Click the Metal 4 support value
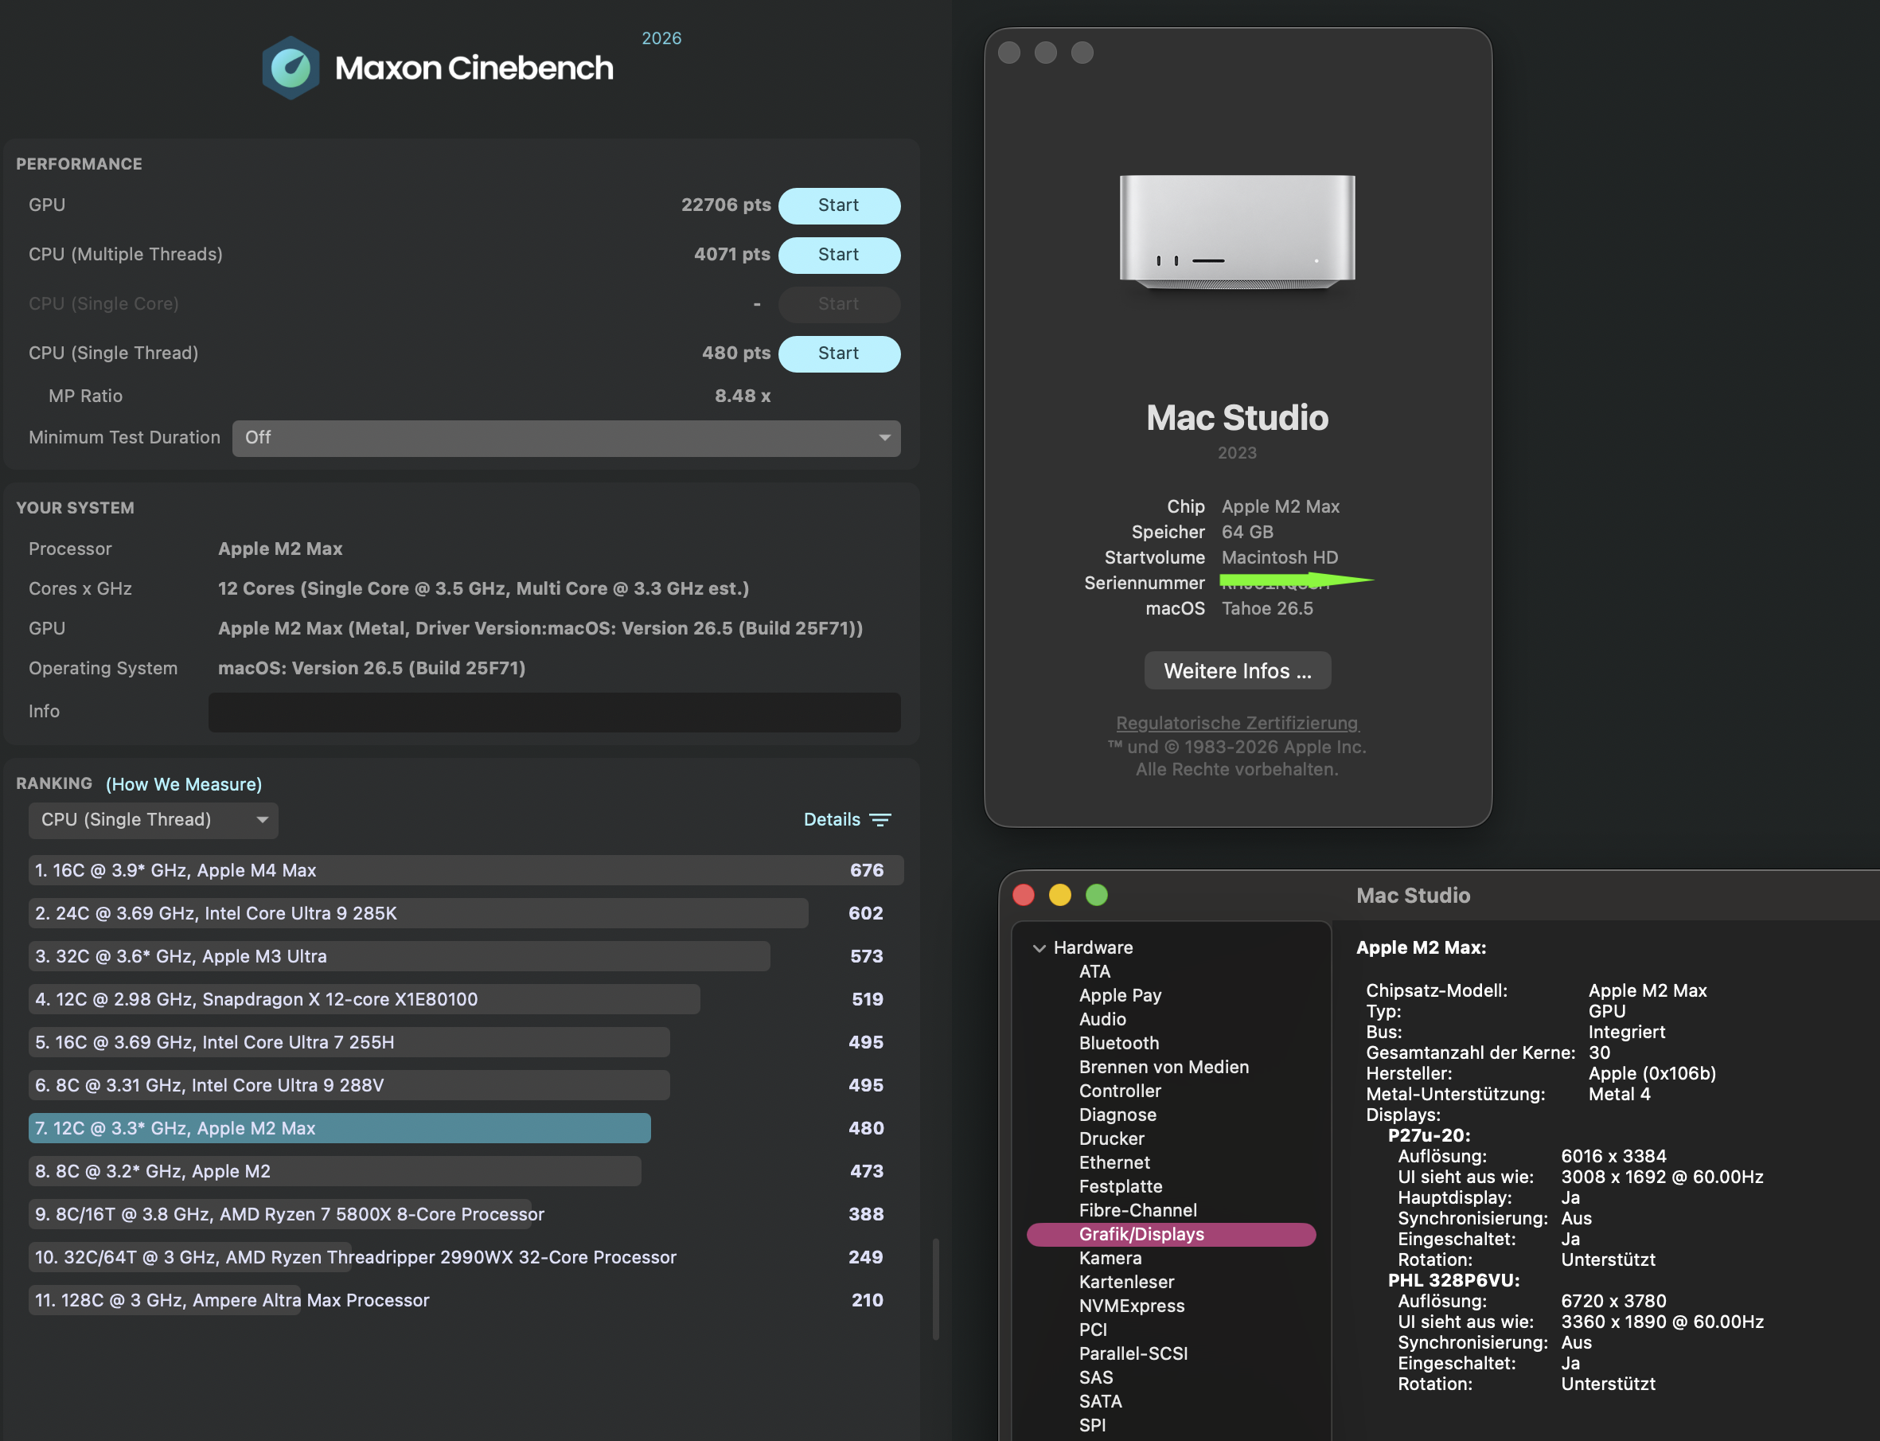This screenshot has height=1441, width=1880. point(1618,1095)
